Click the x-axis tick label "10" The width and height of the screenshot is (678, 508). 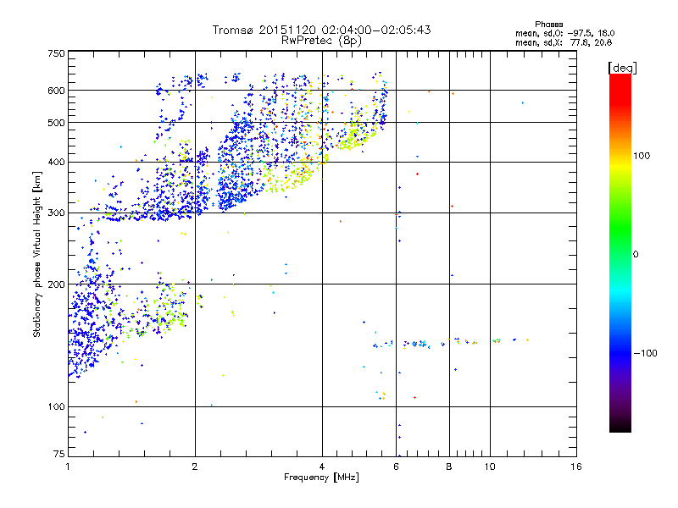(490, 467)
